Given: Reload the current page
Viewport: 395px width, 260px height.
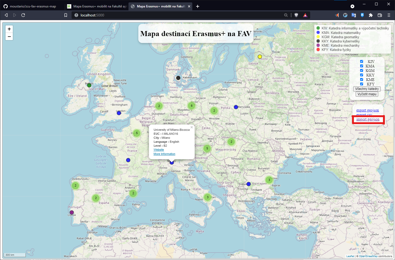Looking at the screenshot, I should [x=23, y=15].
